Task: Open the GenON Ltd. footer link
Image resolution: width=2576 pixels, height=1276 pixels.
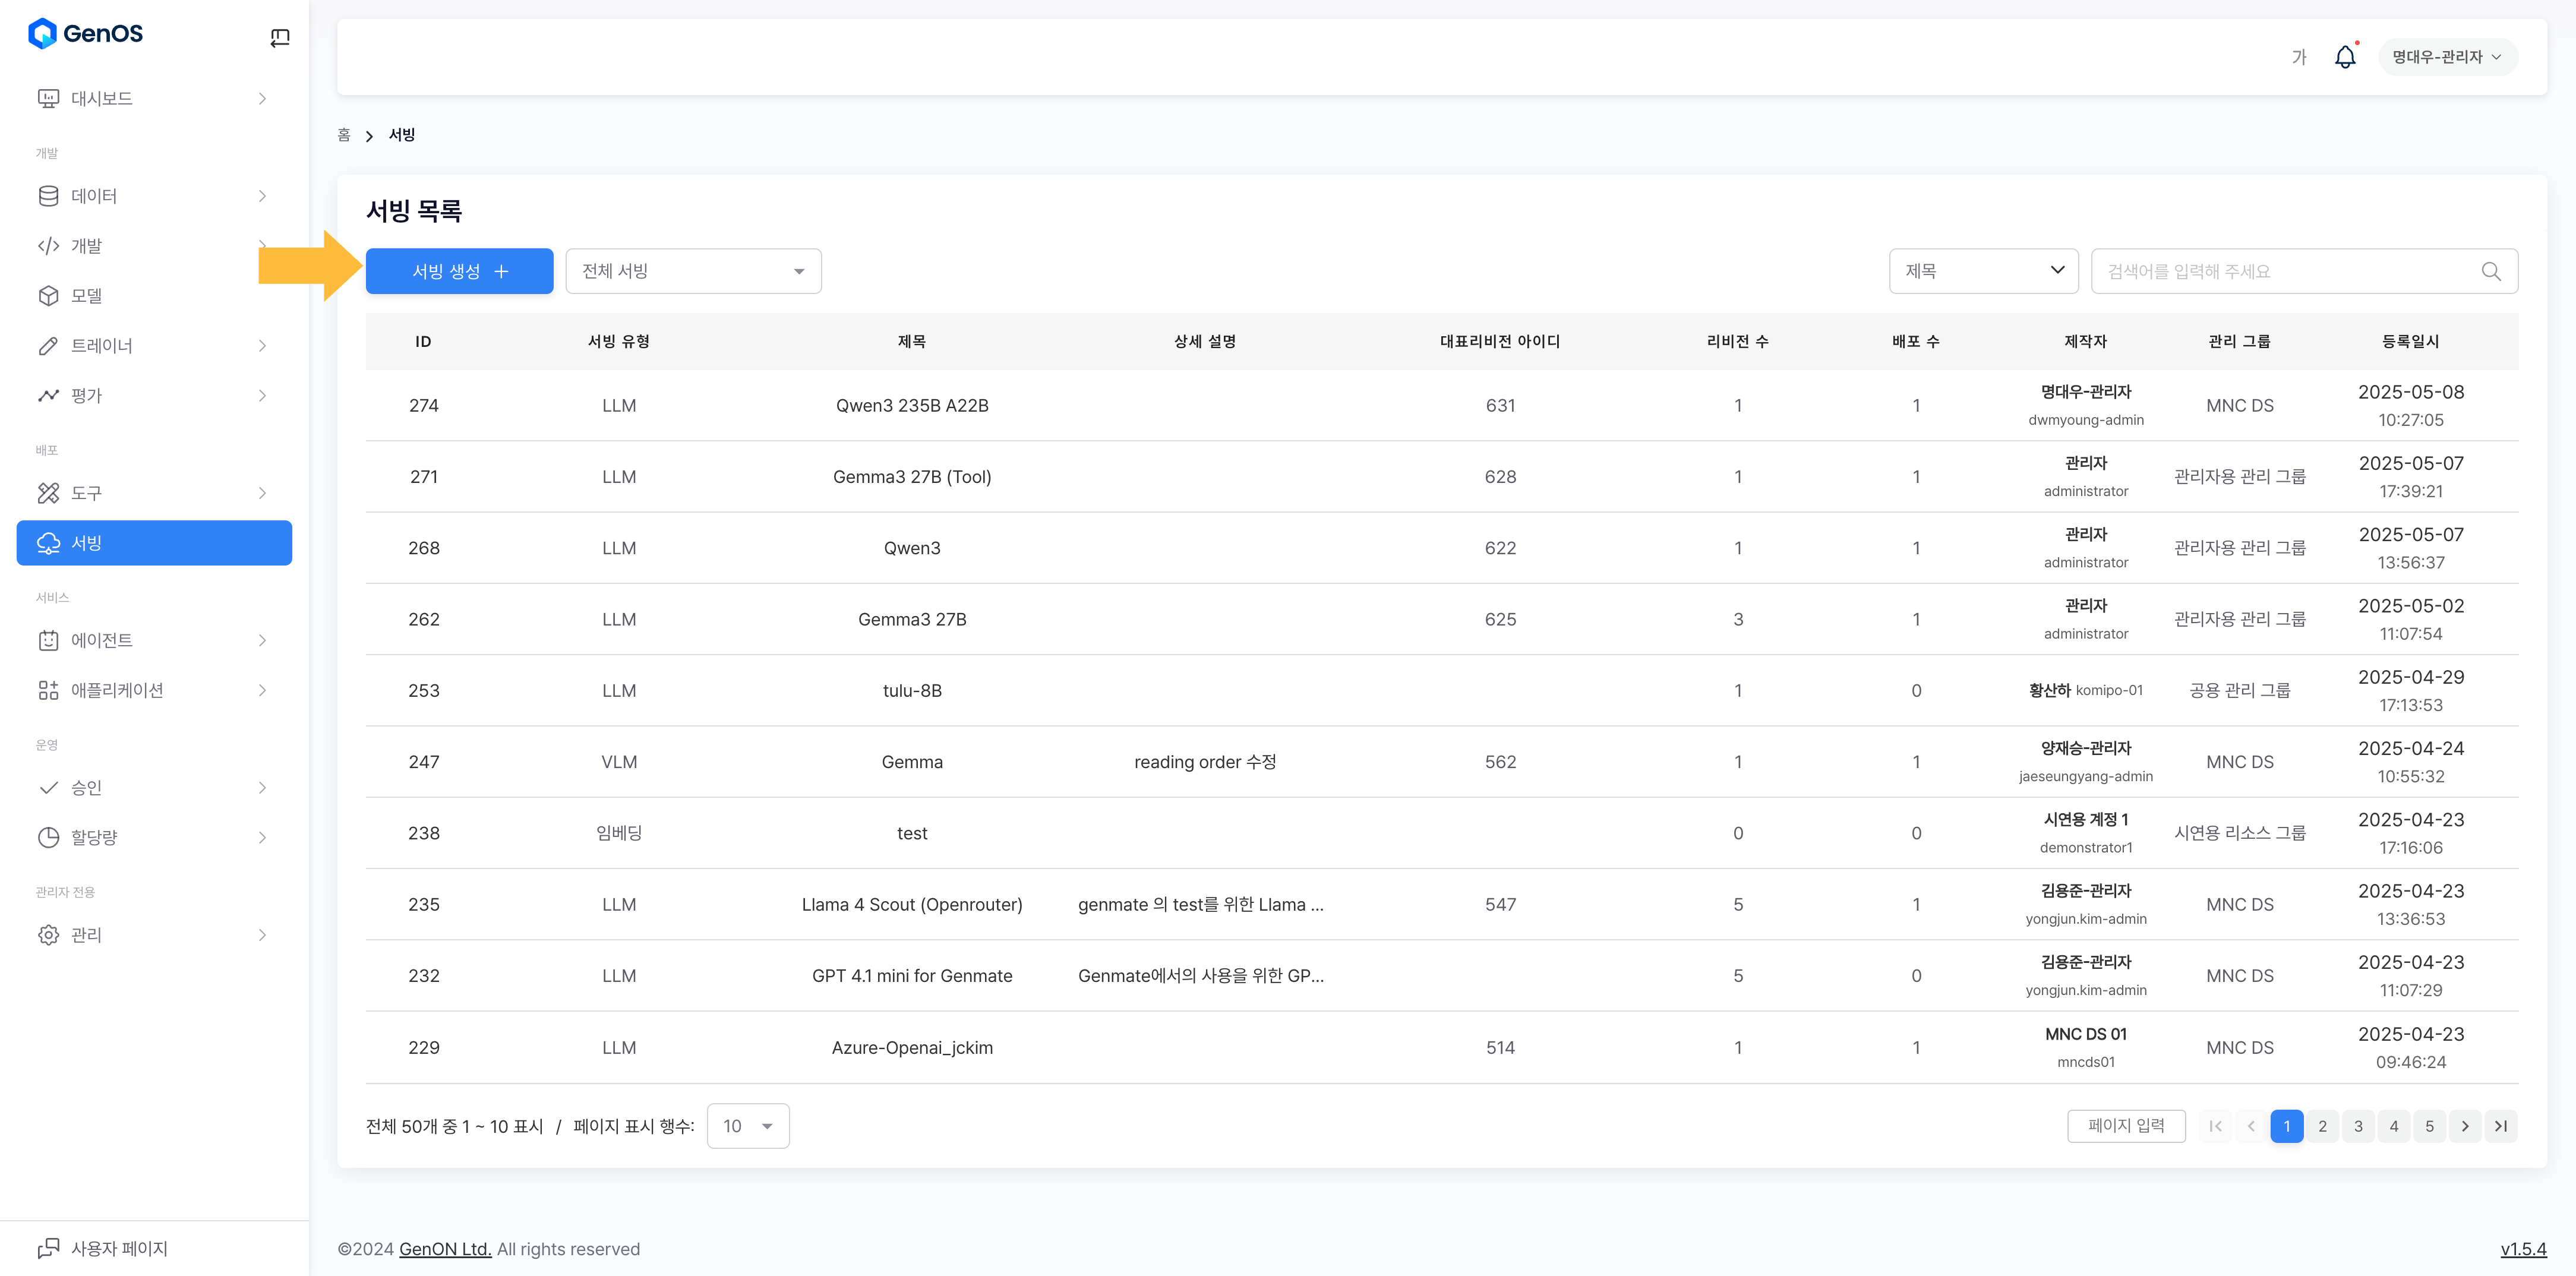Action: point(445,1249)
